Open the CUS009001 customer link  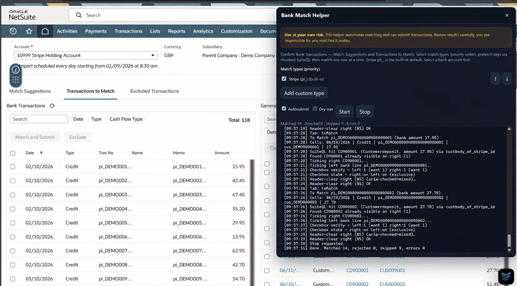tap(392, 270)
